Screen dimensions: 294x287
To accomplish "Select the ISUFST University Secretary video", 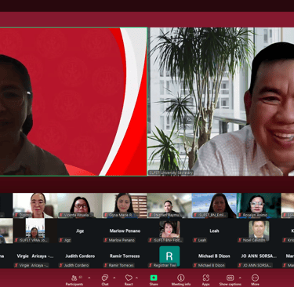I will (x=221, y=102).
